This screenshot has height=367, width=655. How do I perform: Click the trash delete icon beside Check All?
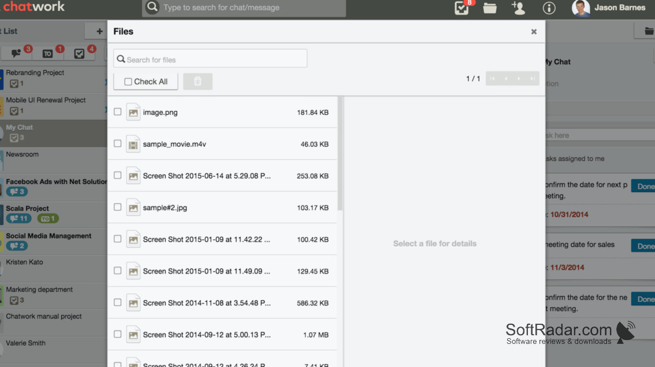pyautogui.click(x=198, y=81)
